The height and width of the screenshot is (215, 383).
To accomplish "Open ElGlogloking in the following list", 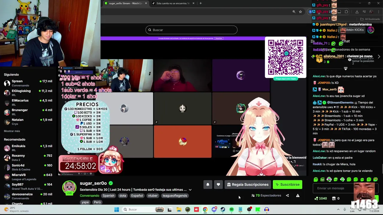I will click(28, 93).
